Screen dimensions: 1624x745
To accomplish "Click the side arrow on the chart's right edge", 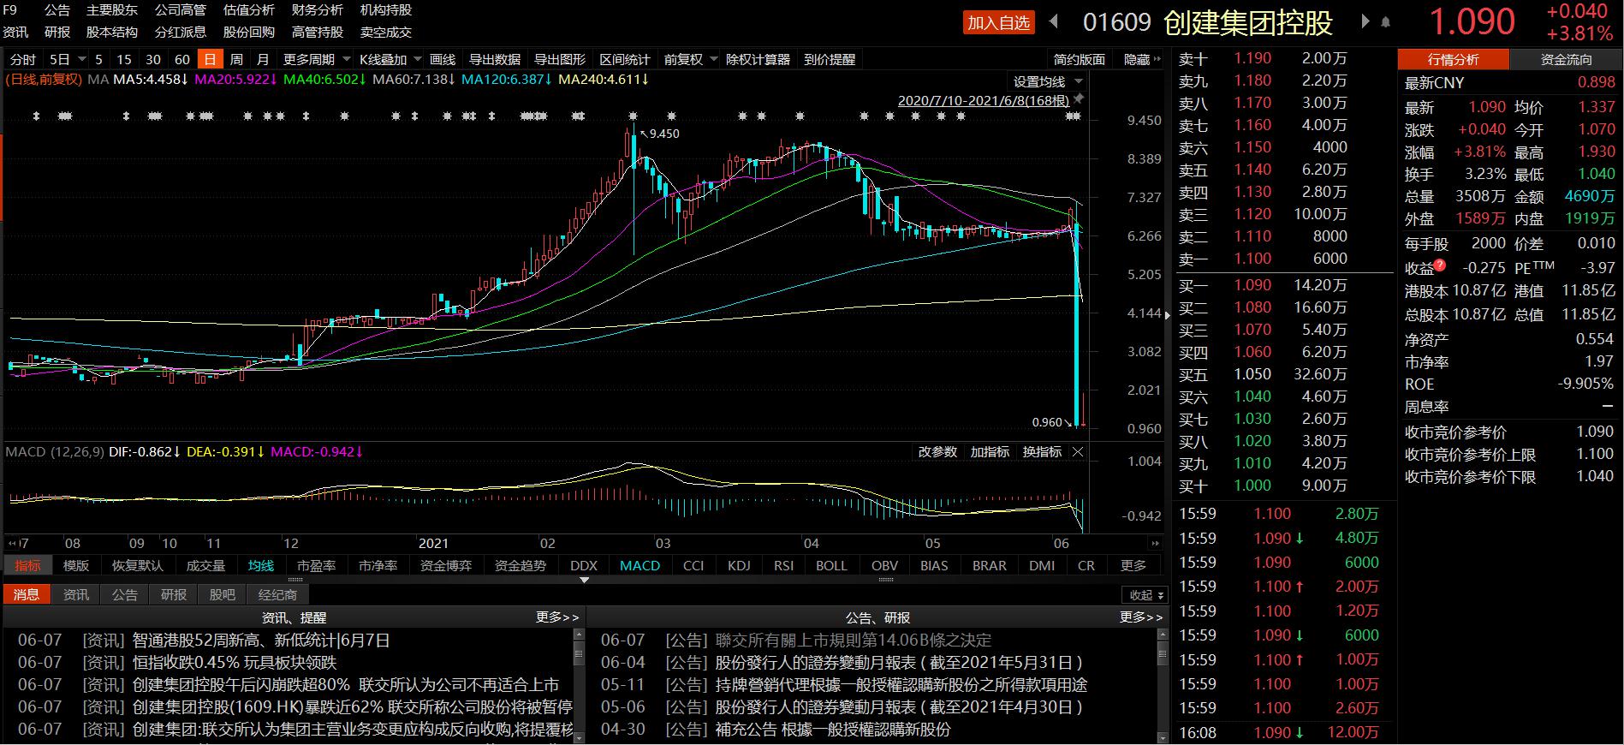I will [1167, 315].
